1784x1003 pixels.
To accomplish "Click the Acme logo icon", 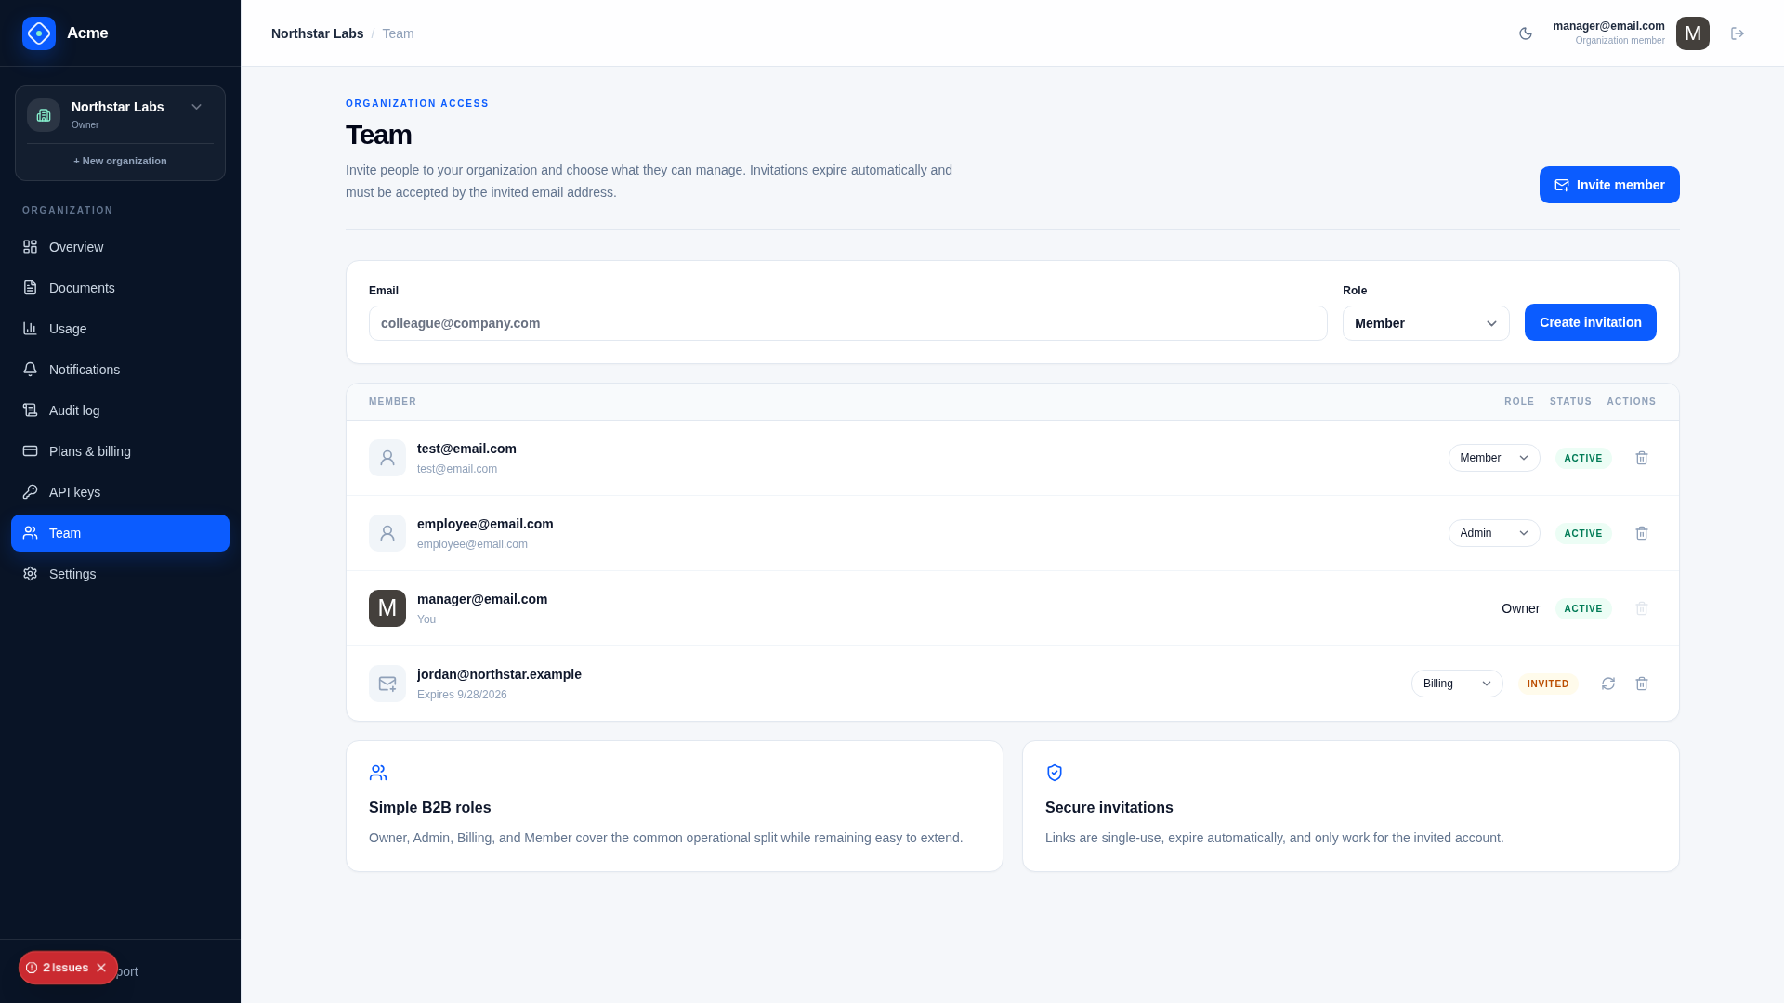I will click(39, 33).
